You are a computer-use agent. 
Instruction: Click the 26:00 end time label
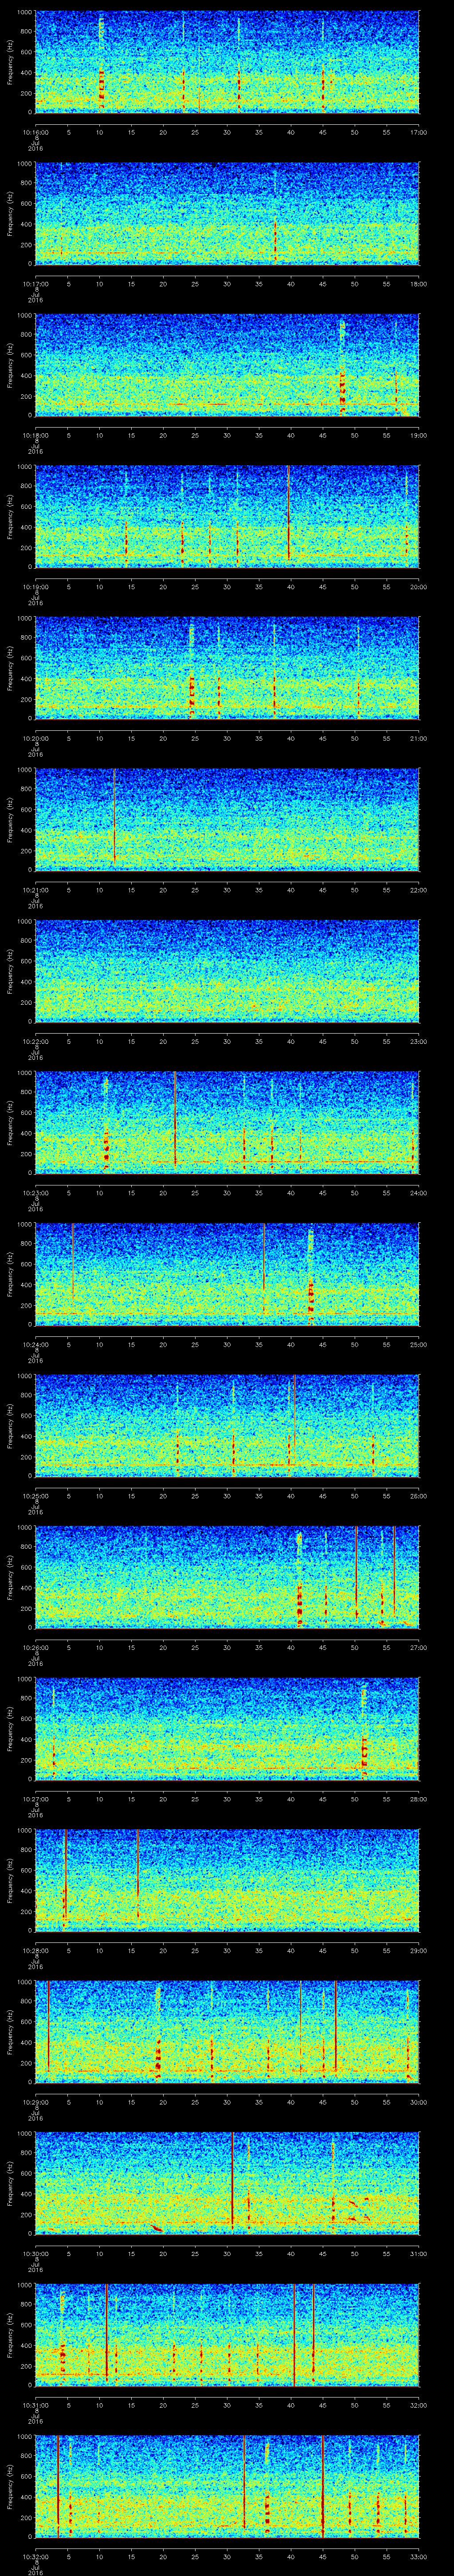point(418,1495)
